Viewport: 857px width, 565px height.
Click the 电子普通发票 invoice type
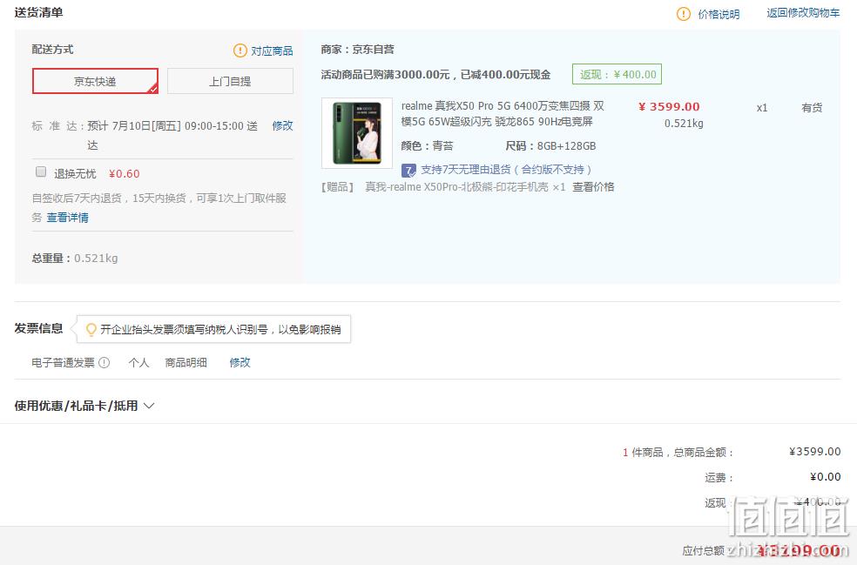click(x=63, y=362)
